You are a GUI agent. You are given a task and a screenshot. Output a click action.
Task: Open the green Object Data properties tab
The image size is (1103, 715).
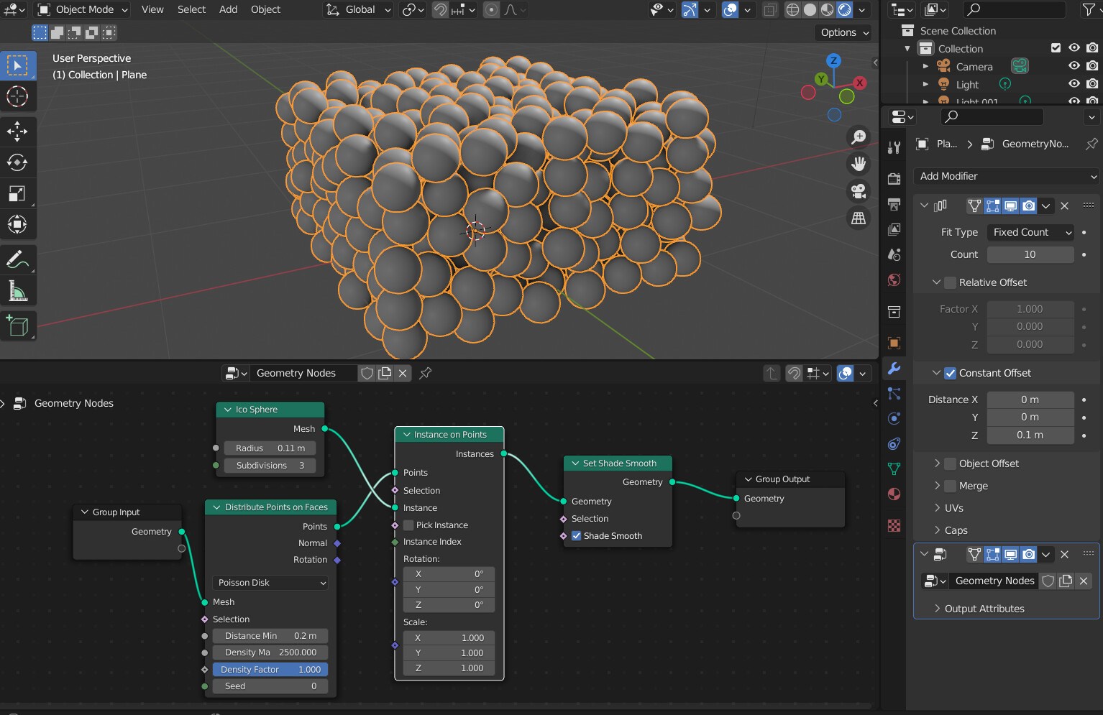(894, 469)
